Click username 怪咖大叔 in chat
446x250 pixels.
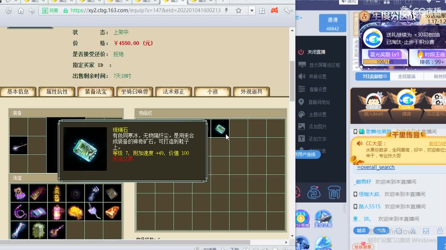tap(369, 194)
